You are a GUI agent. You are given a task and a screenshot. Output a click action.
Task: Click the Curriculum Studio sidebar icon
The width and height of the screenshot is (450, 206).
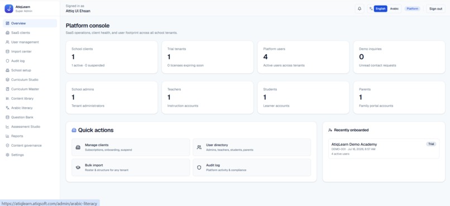point(7,80)
